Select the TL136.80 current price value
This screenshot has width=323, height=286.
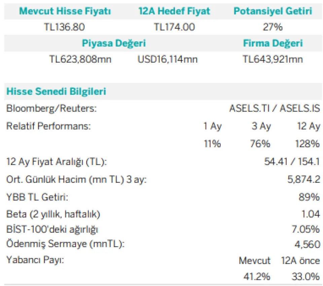tap(64, 27)
